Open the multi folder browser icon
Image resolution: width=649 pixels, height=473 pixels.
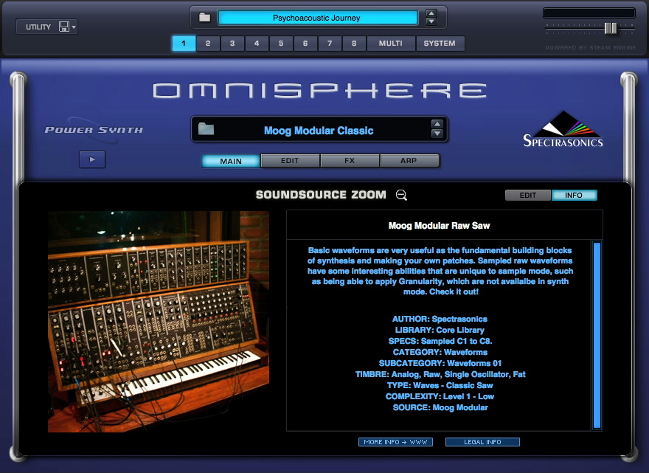(x=204, y=18)
